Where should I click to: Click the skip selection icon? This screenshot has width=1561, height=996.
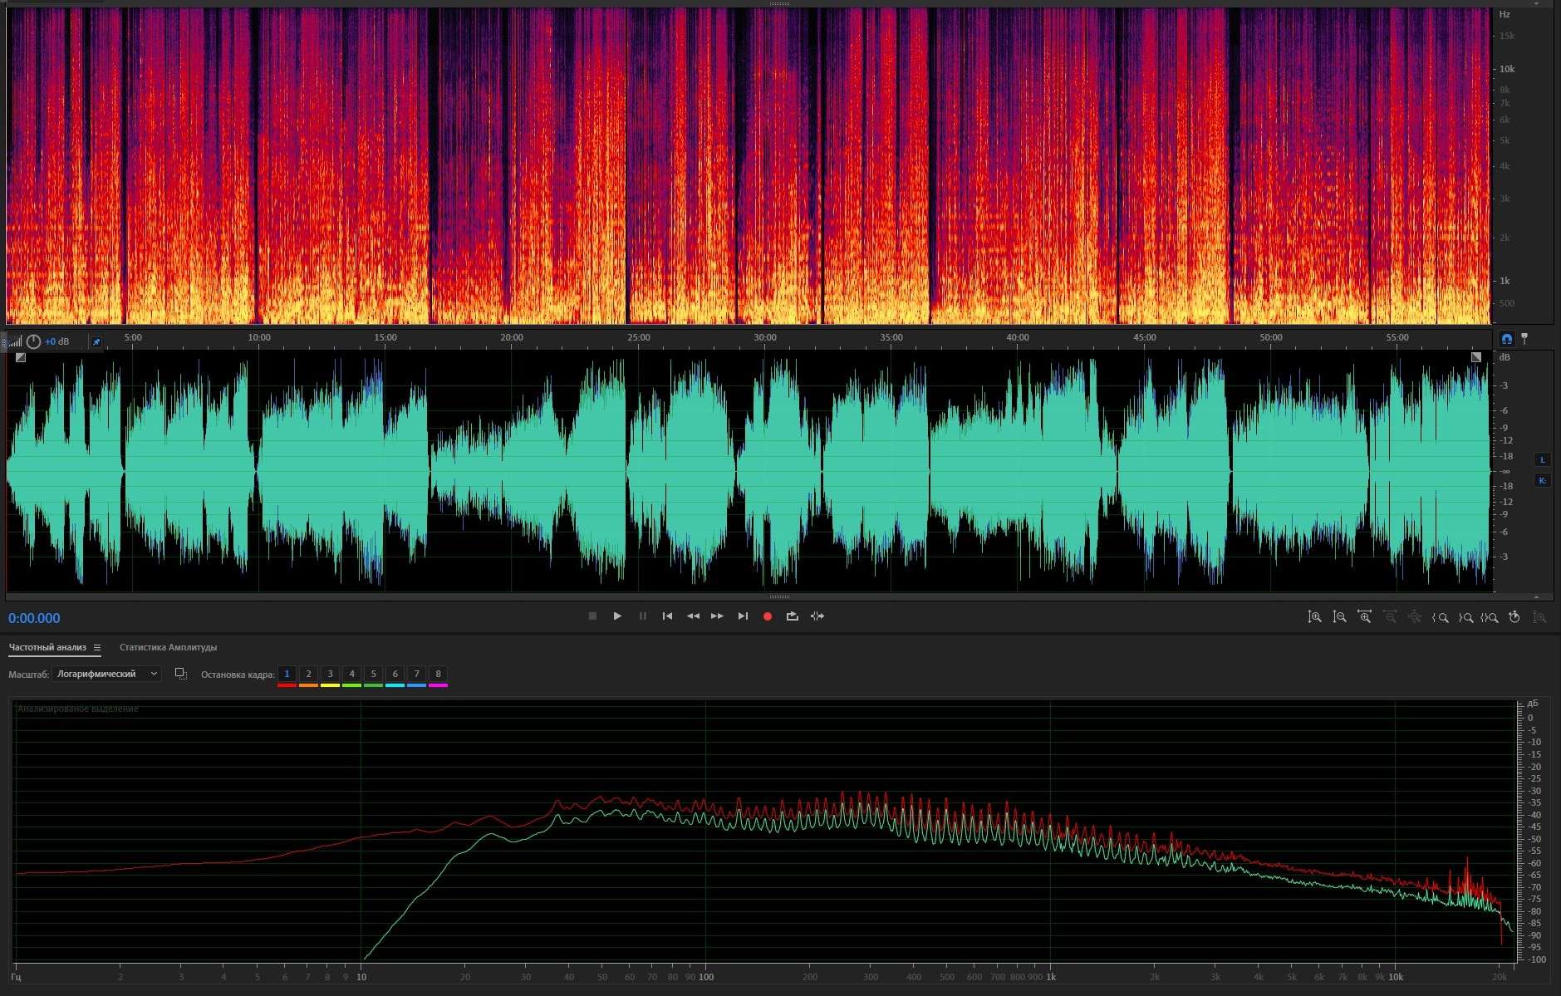[817, 616]
